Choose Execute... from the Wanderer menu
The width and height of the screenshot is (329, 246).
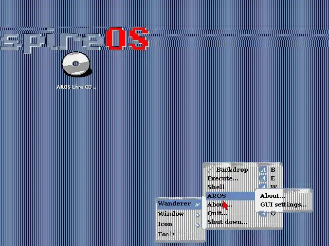[243, 178]
